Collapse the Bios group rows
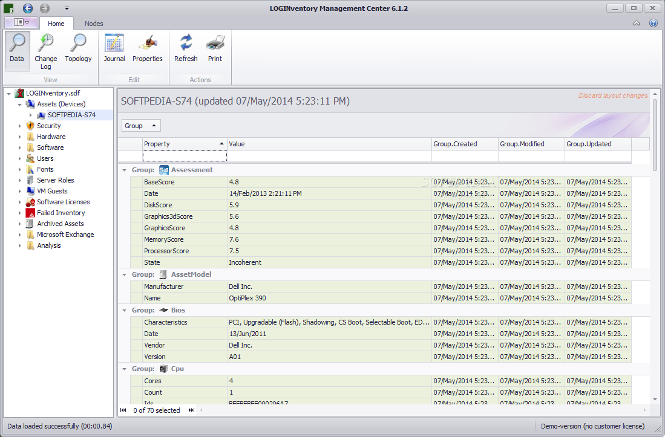 point(124,310)
